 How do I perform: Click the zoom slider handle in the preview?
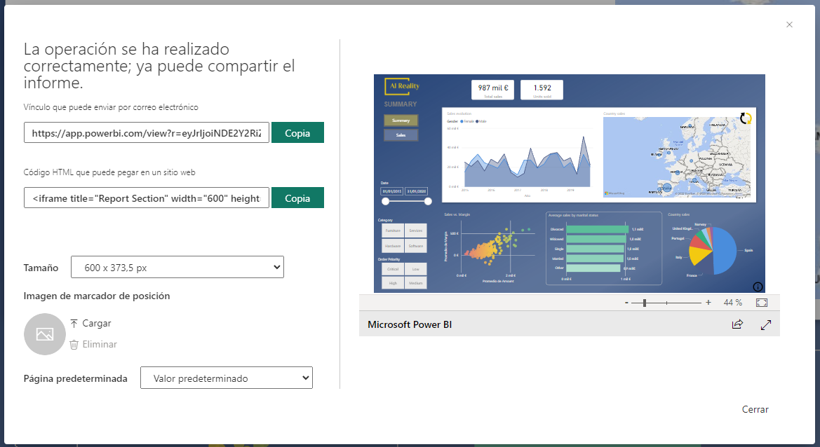645,303
